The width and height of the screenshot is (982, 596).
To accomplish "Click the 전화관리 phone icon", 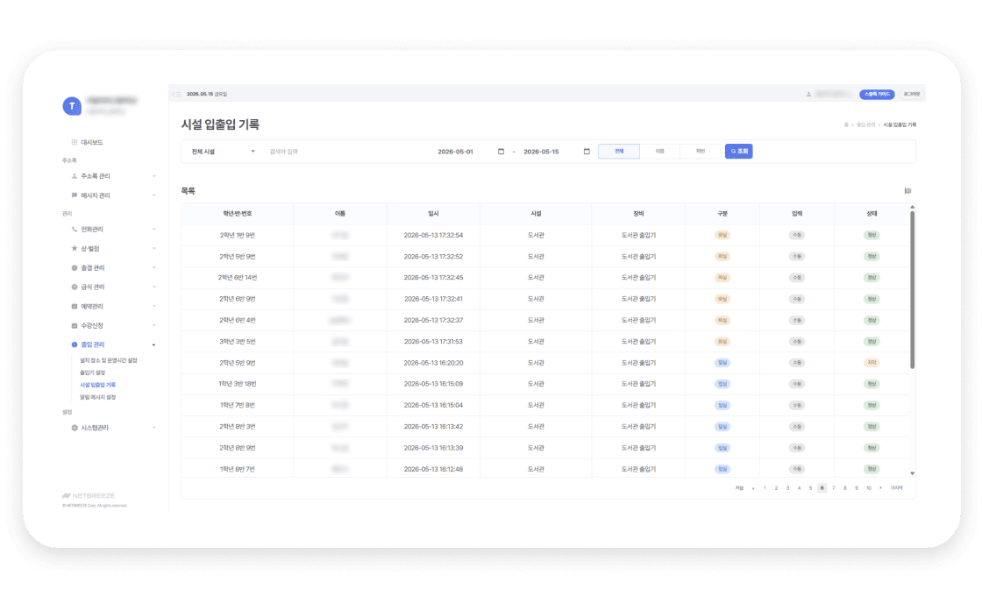I will pos(75,229).
